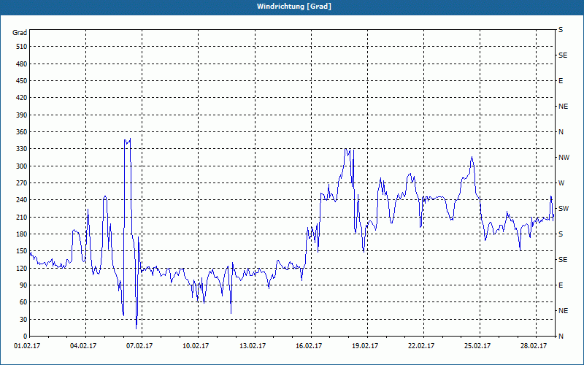
Task: Click the date label 19.02.17
Action: coord(365,346)
